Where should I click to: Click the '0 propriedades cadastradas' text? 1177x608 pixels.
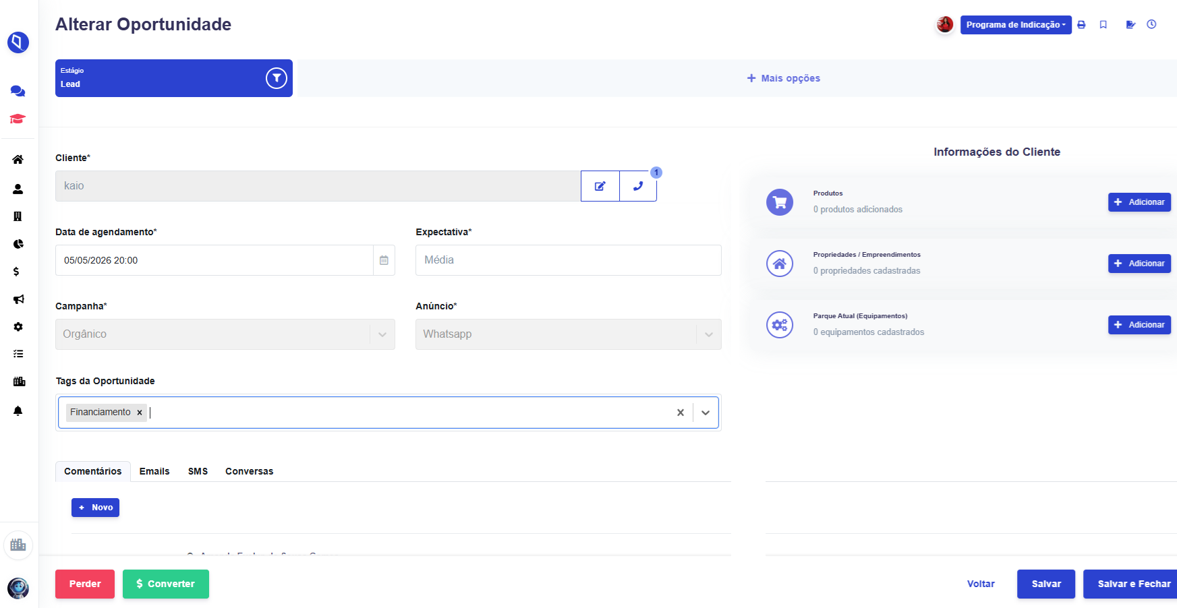coord(867,271)
